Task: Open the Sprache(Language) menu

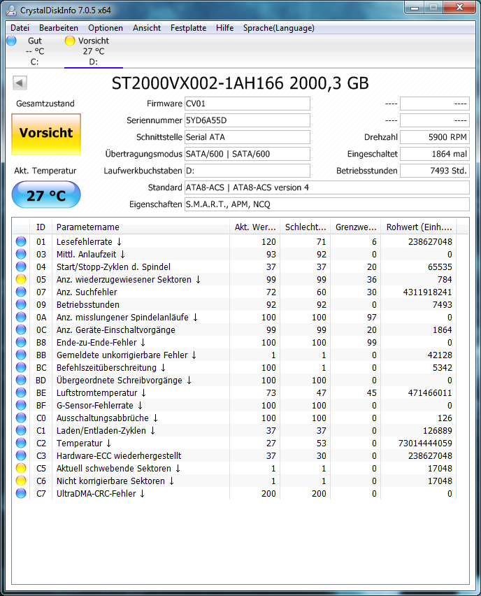Action: click(x=279, y=28)
